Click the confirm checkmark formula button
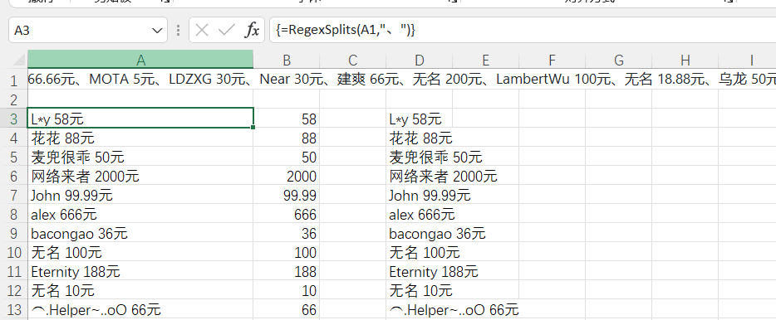 coord(226,30)
